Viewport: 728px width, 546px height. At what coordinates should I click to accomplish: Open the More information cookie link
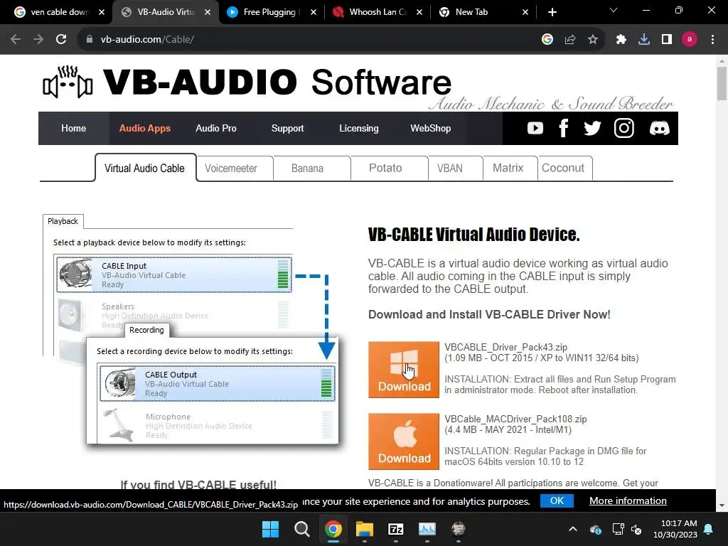click(x=628, y=501)
